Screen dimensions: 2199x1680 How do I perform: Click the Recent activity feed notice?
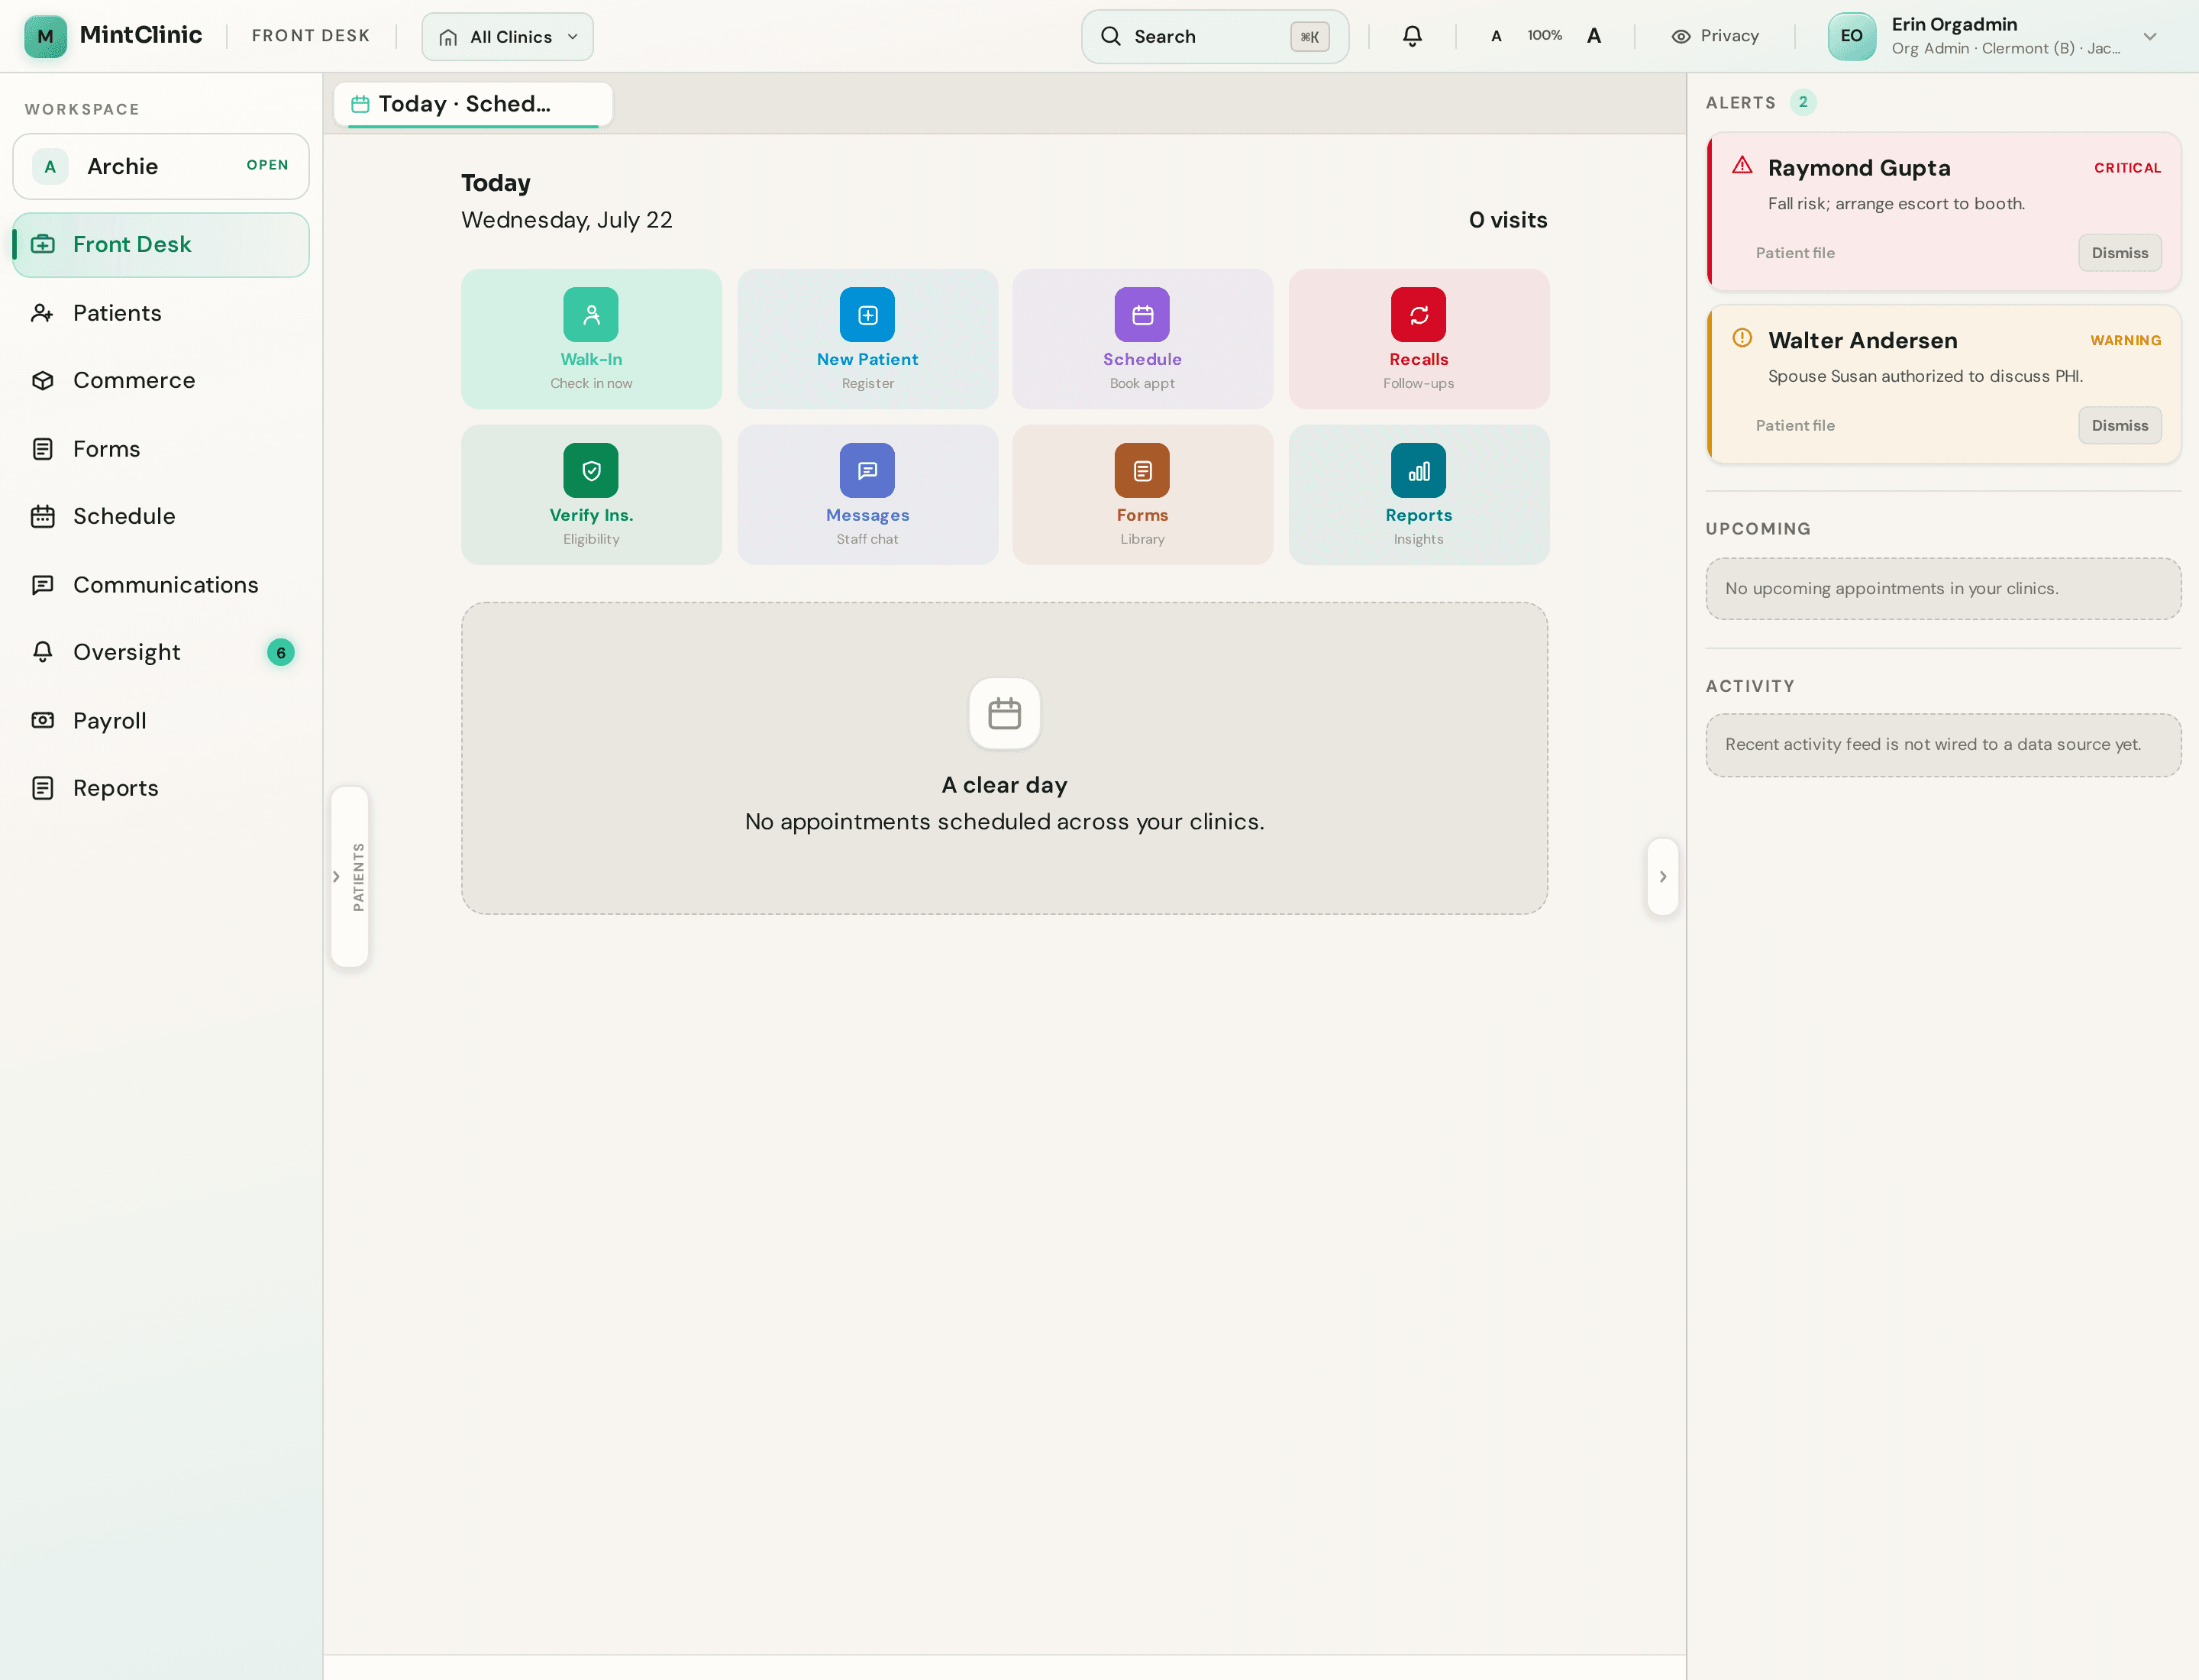coord(1943,745)
